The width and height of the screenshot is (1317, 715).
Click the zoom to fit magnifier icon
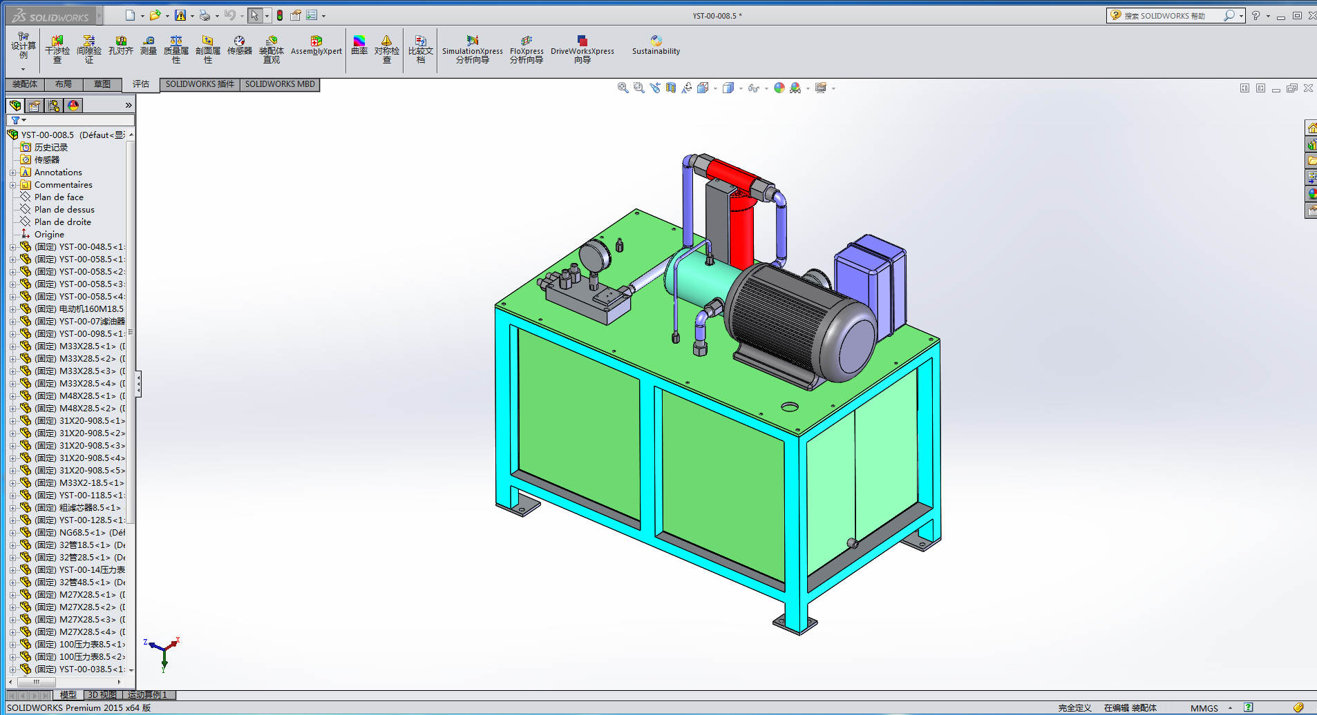623,88
